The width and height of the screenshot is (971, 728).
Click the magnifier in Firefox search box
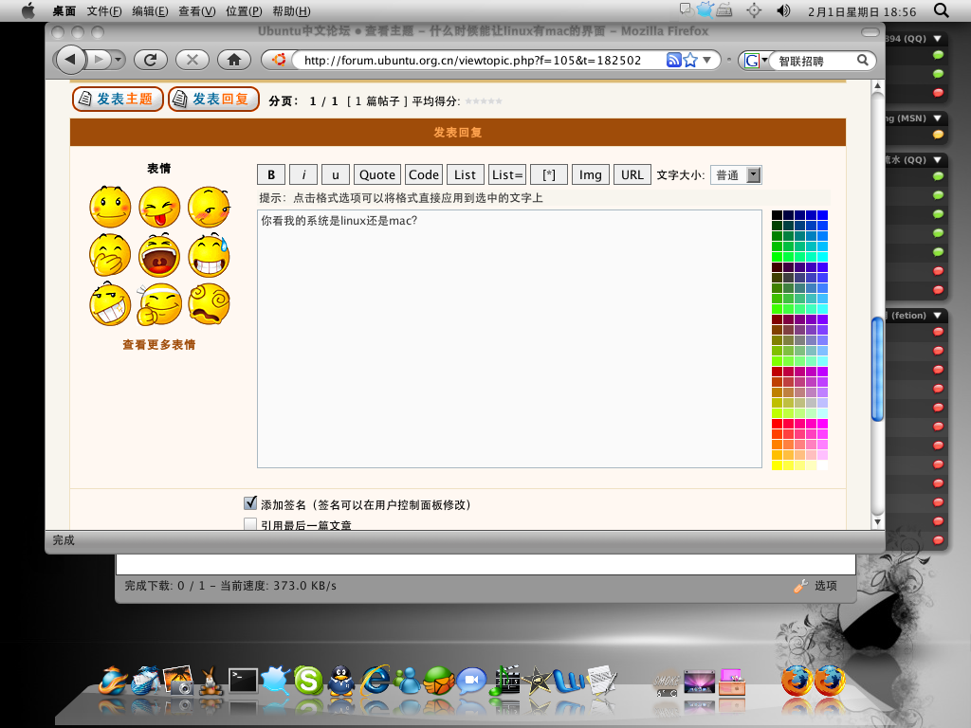click(863, 60)
